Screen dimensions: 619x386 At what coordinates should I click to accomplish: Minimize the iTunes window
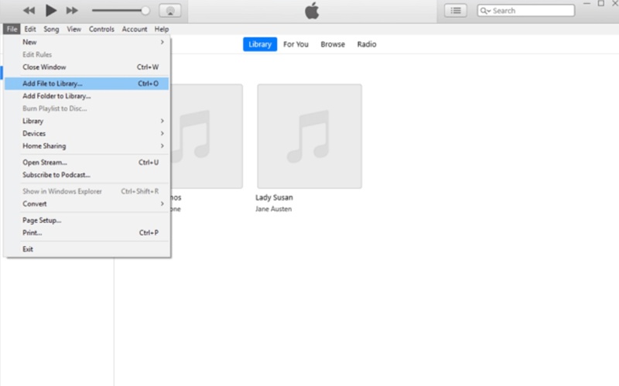click(587, 4)
